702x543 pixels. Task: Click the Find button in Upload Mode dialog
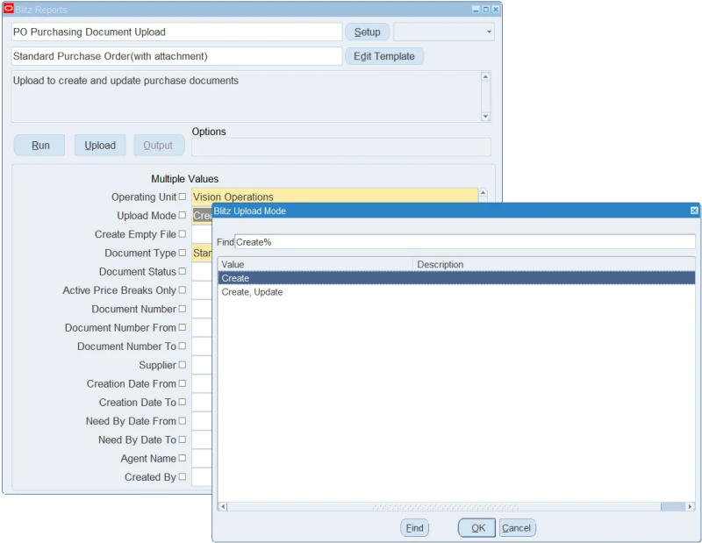tap(414, 528)
